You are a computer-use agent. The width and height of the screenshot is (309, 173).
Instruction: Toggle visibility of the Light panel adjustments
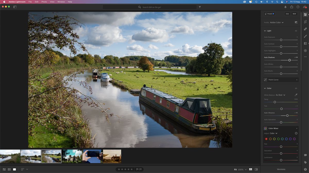296,30
